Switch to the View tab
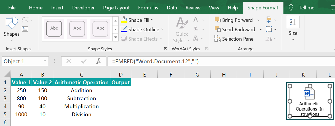This screenshot has height=126, width=335. click(x=214, y=8)
